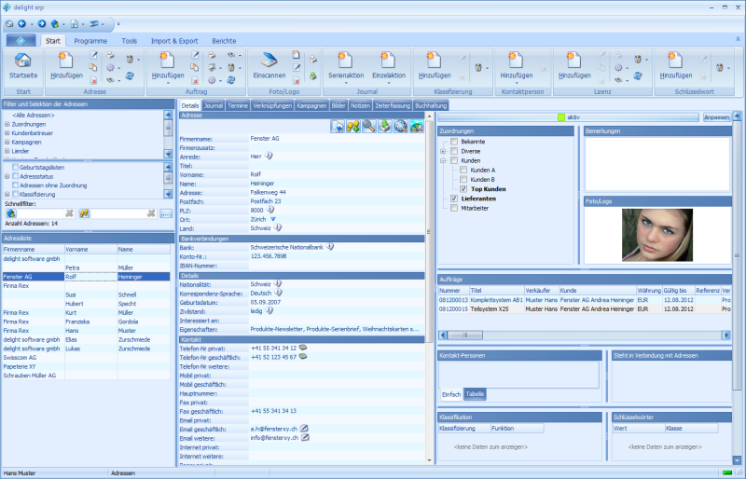
Task: Click phone dial icon beside Telefon-Nr privat
Action: point(302,348)
